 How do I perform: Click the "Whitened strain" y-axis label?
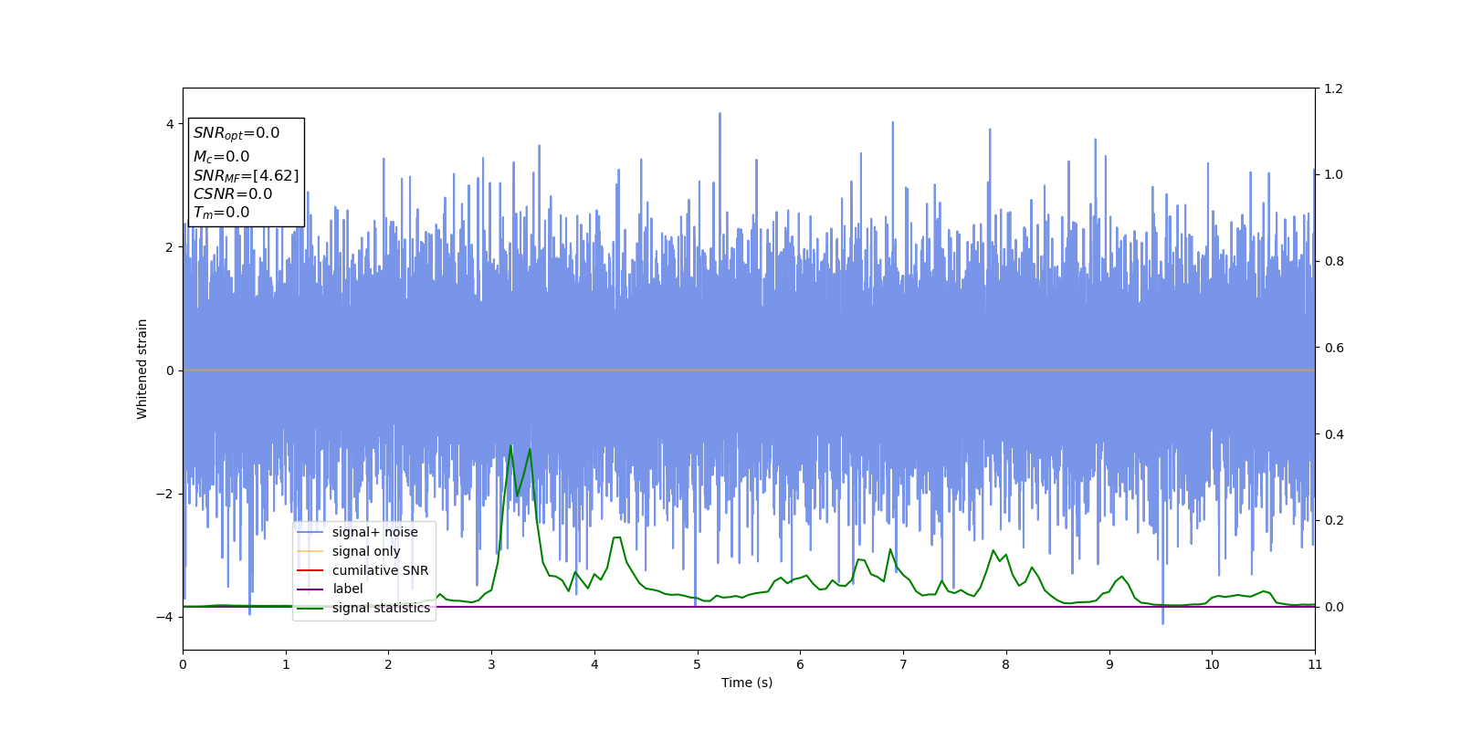tap(142, 369)
